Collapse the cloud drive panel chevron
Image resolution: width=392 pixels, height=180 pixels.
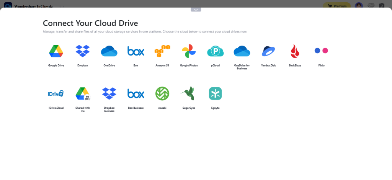point(196,10)
